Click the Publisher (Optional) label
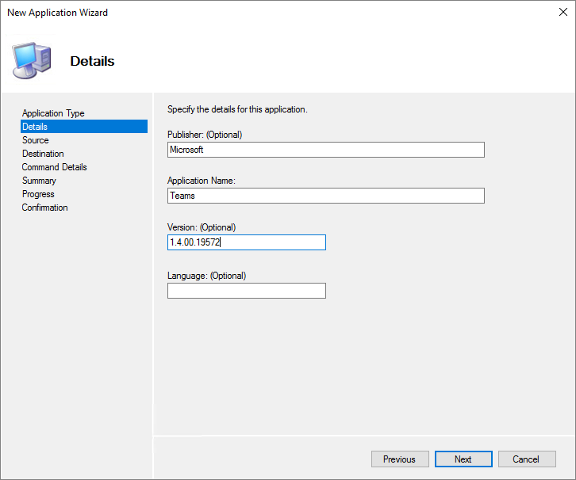576x480 pixels. [x=205, y=134]
